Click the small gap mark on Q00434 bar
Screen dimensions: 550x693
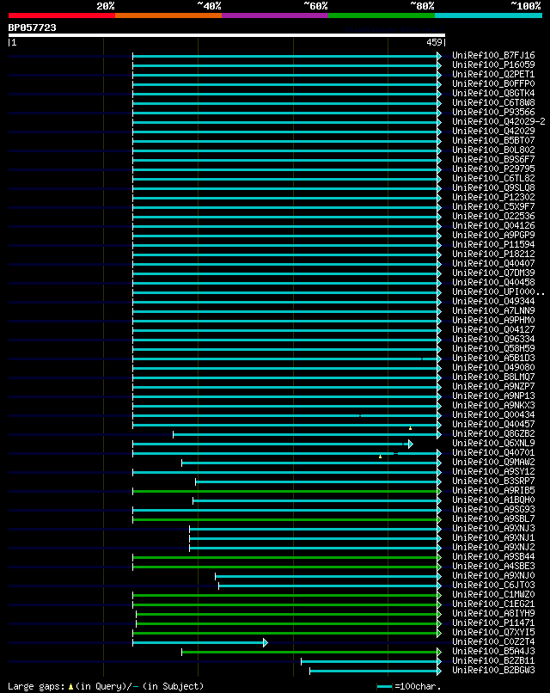(x=360, y=415)
